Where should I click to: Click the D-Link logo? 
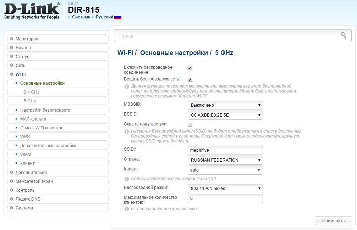pyautogui.click(x=32, y=11)
